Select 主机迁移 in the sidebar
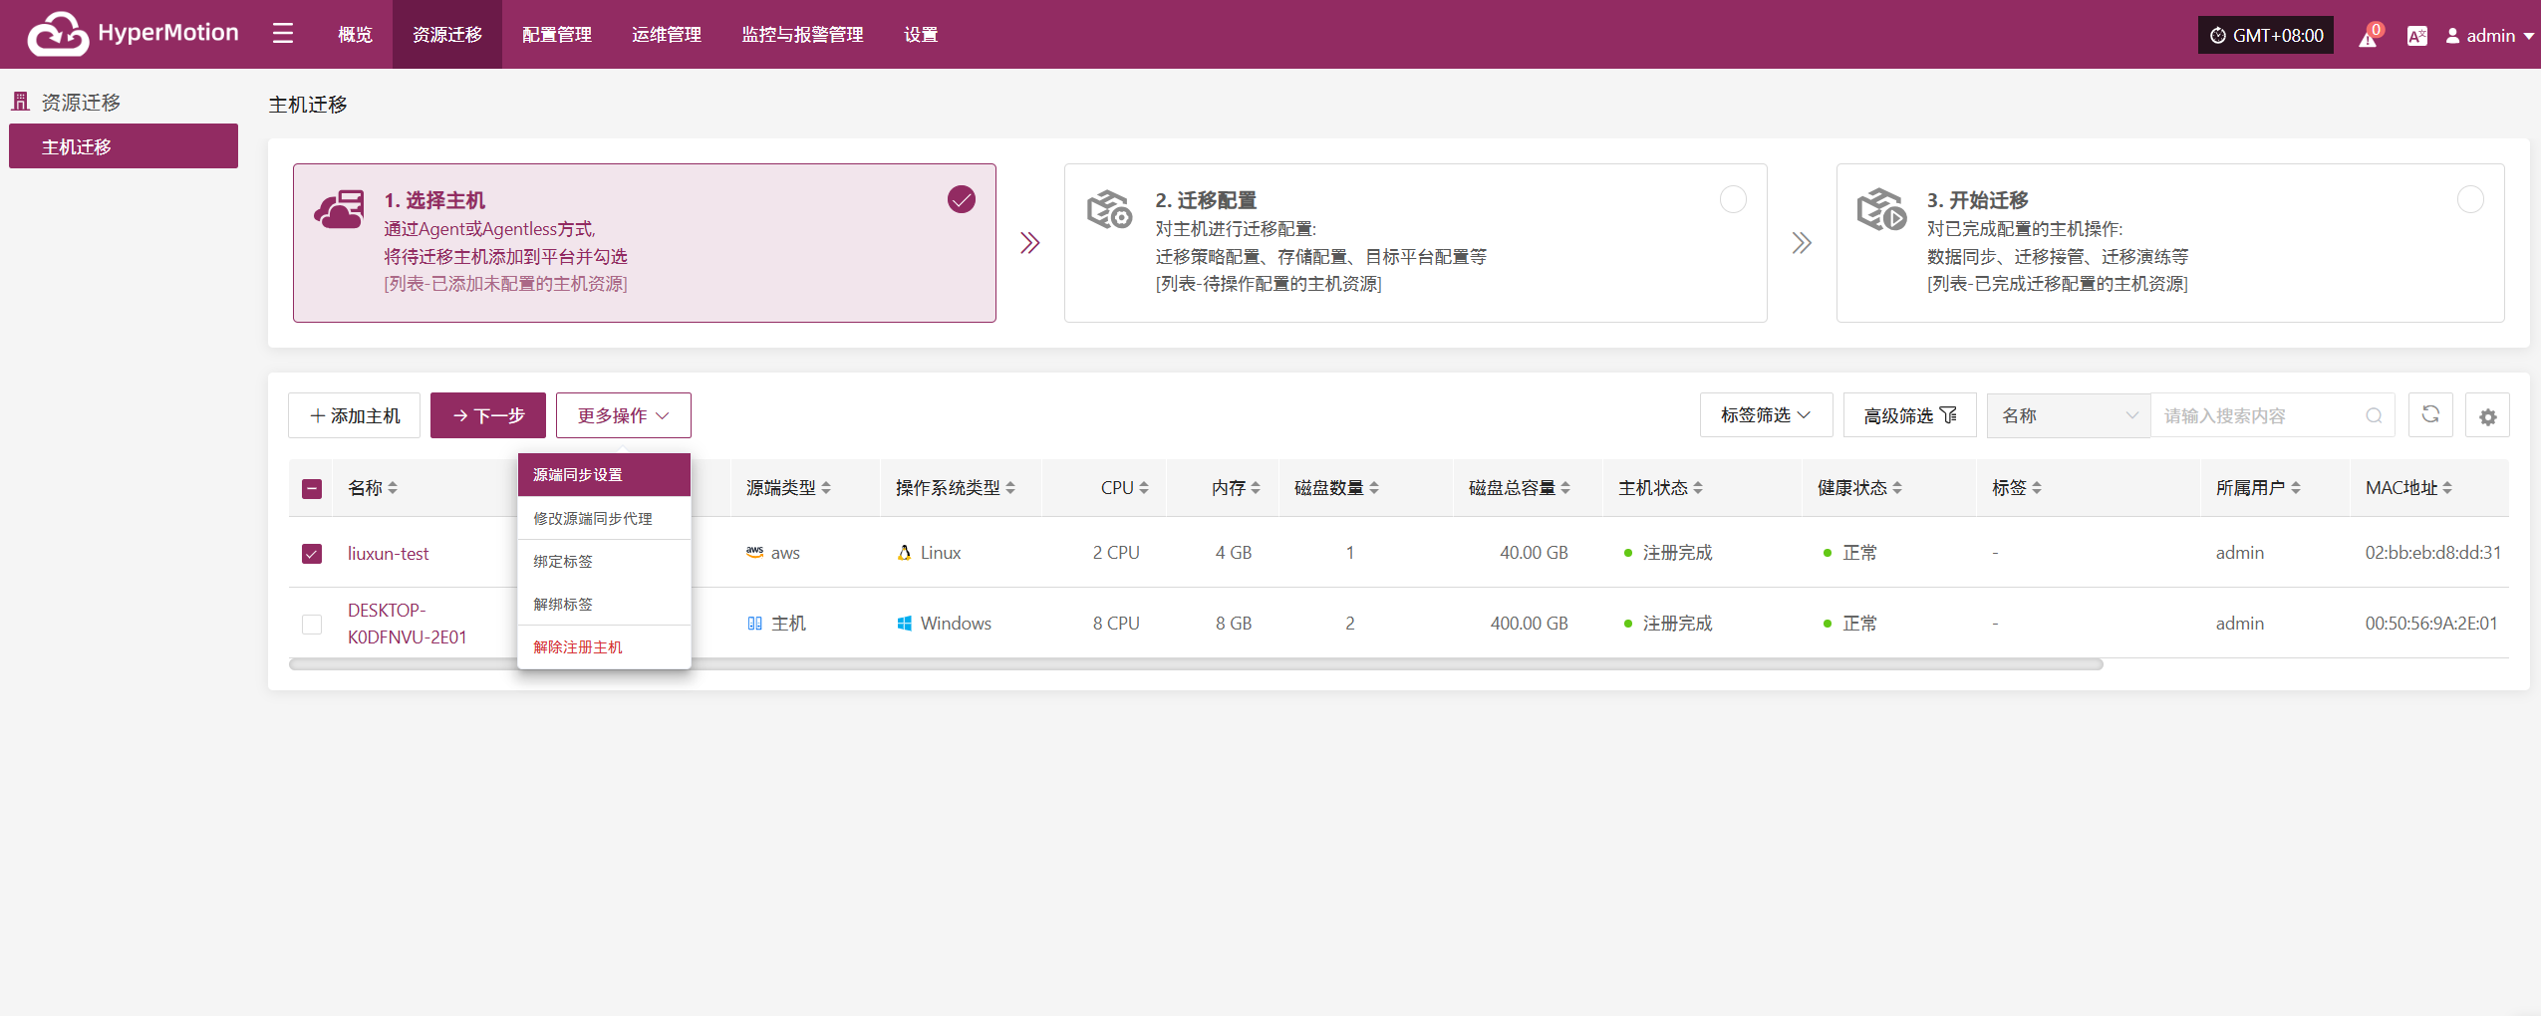 [124, 146]
